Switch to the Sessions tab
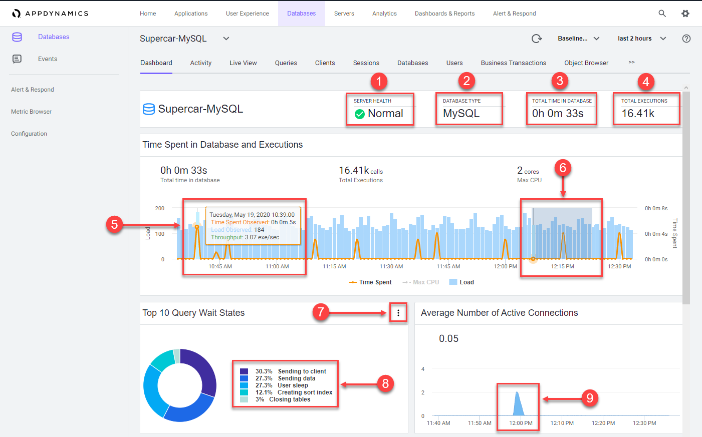 (366, 63)
